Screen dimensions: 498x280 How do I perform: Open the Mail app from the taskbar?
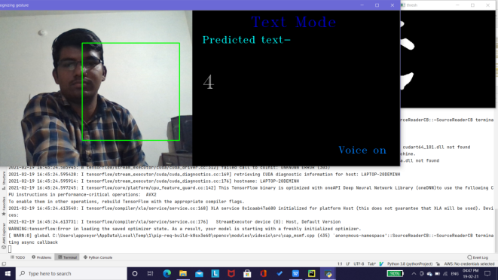(199, 273)
